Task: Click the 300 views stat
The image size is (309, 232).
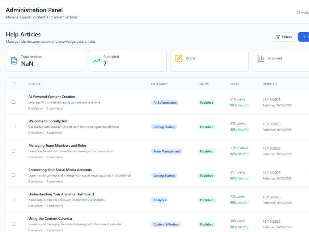Action: [238, 221]
